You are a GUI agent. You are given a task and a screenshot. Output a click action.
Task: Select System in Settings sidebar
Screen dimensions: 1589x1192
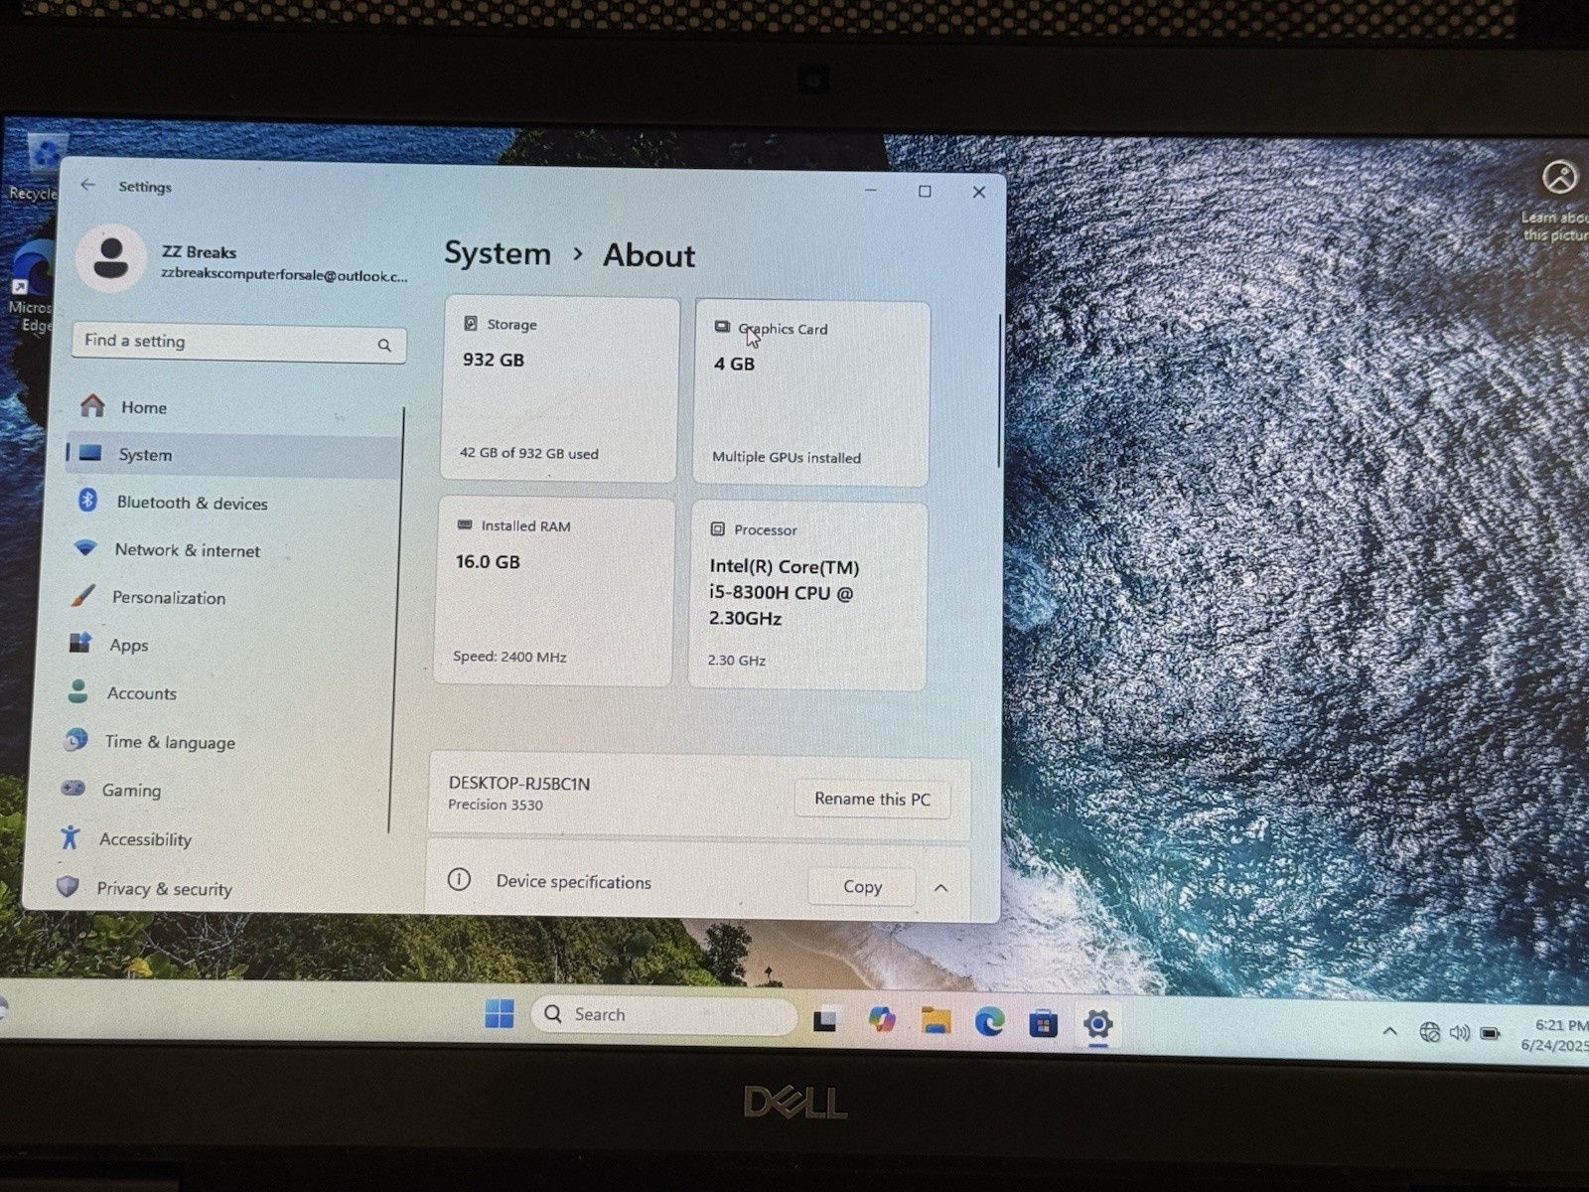[233, 455]
